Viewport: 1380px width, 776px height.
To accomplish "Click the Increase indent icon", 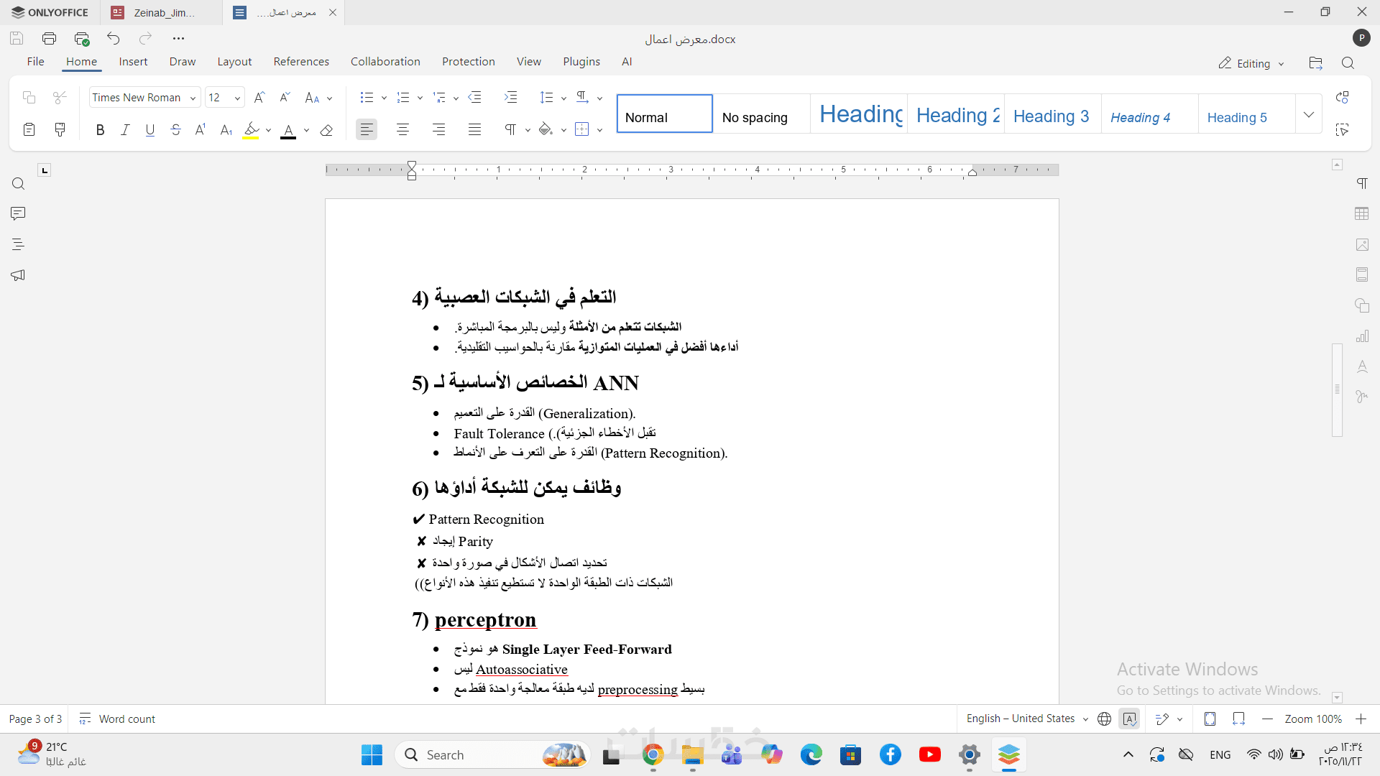I will point(510,97).
